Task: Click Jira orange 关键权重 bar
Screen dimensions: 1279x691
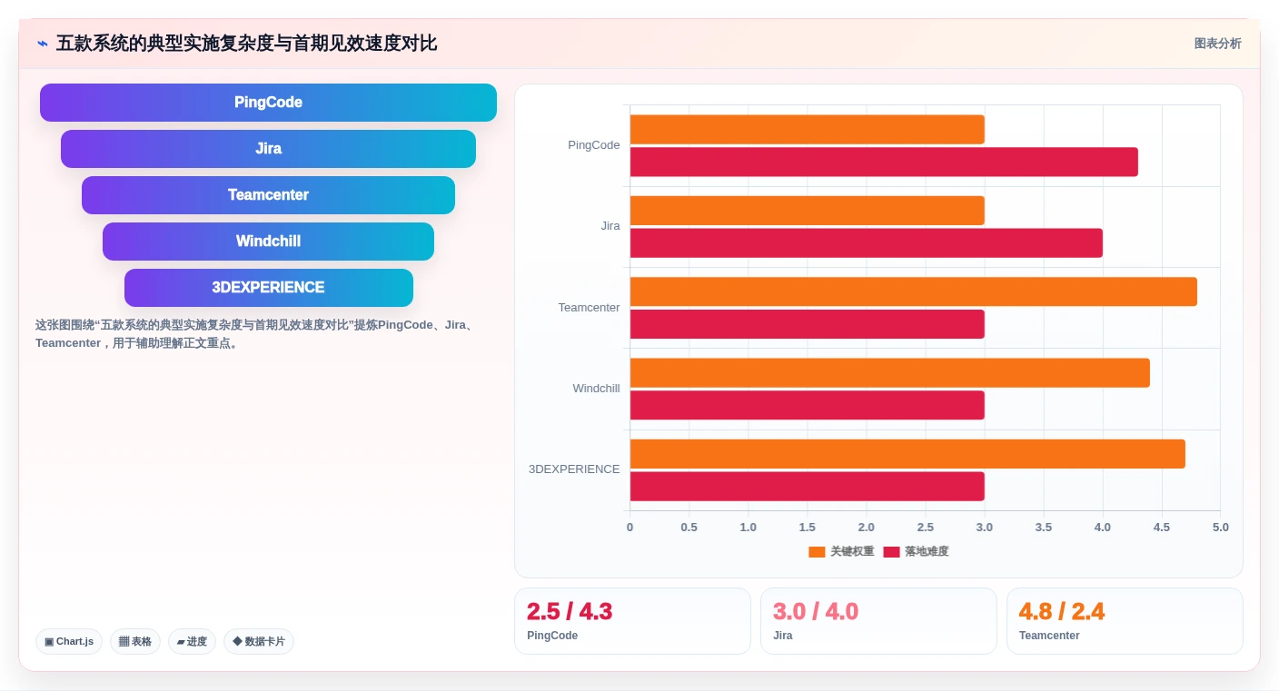Action: [807, 211]
